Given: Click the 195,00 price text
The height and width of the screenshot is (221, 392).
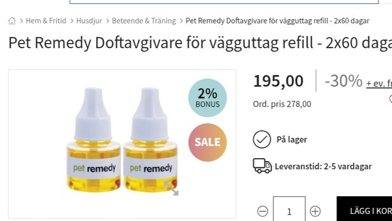Looking at the screenshot, I should point(278,81).
